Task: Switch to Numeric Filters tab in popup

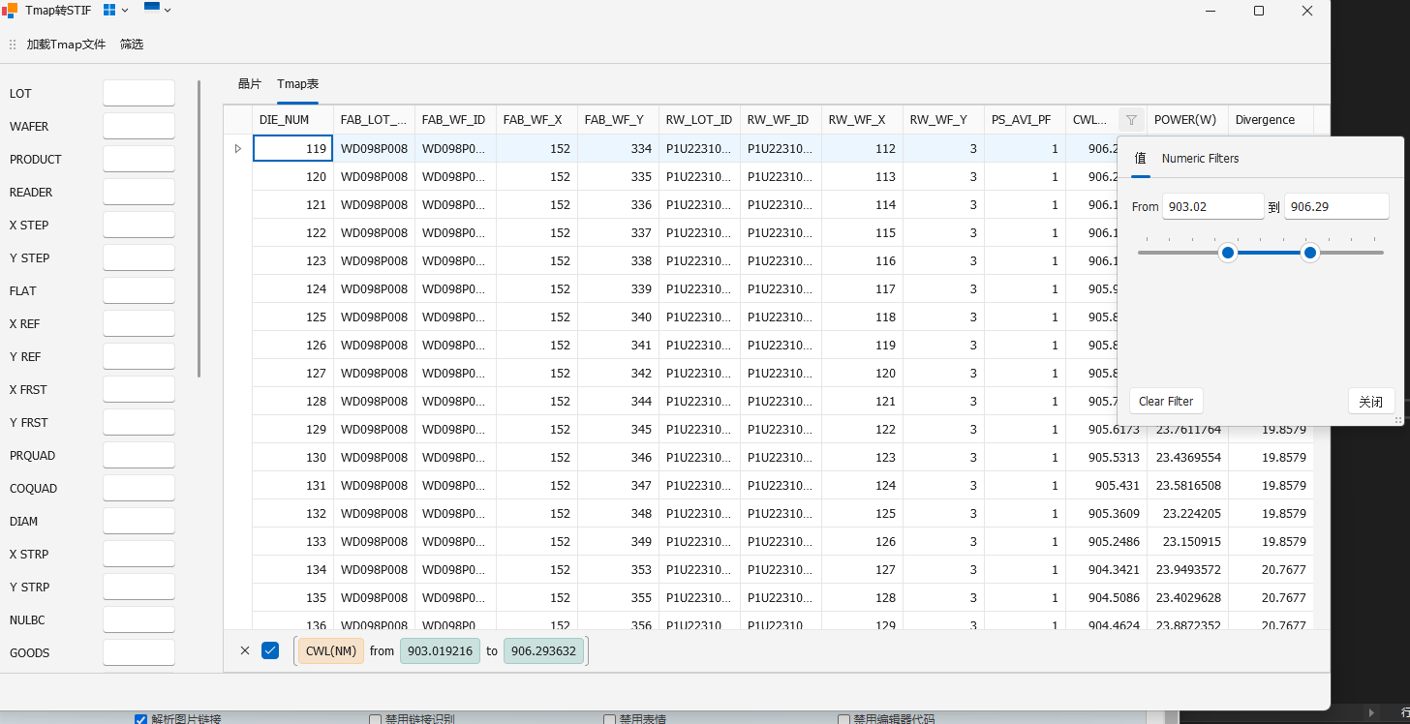Action: pyautogui.click(x=1200, y=158)
